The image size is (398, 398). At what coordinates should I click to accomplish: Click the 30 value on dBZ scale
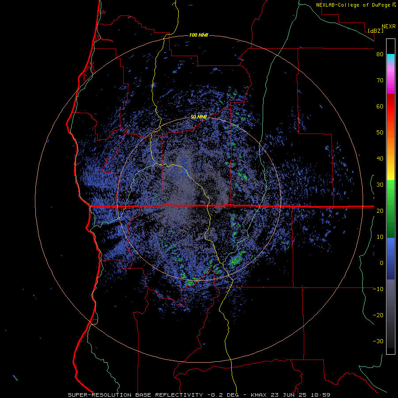point(380,185)
